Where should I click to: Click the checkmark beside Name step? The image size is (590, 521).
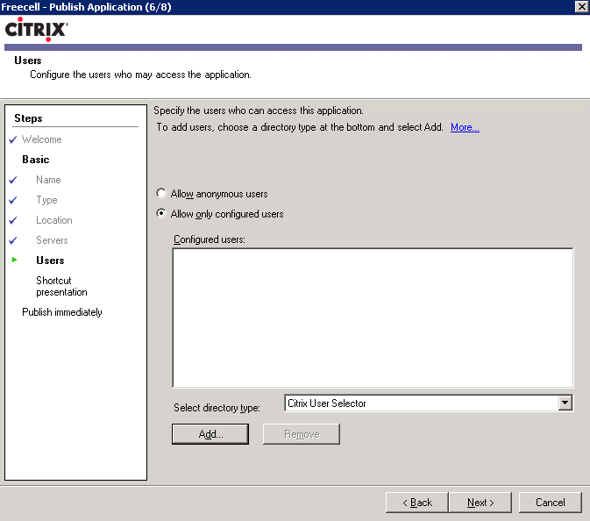13,180
